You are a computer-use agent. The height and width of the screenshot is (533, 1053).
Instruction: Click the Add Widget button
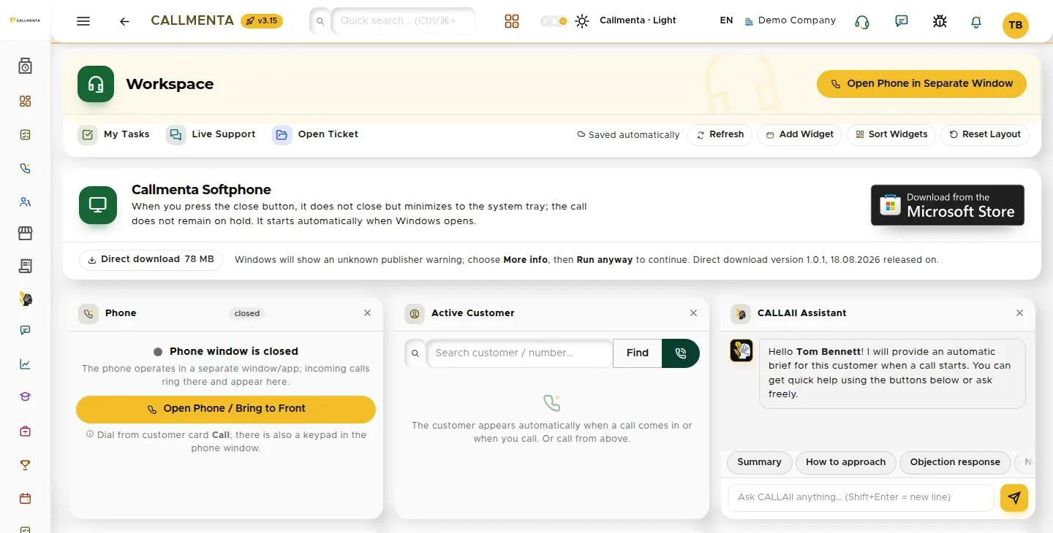coord(799,135)
